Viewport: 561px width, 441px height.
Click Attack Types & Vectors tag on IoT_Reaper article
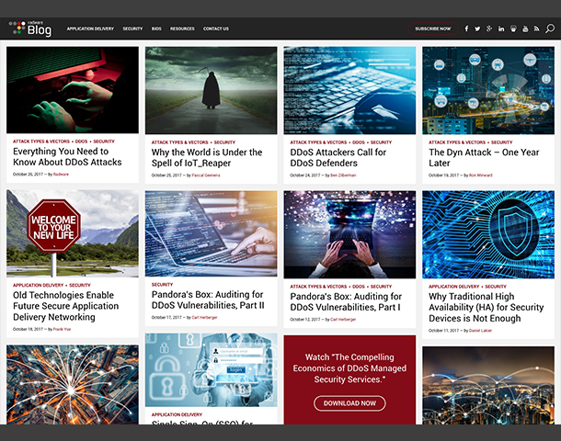(x=179, y=142)
